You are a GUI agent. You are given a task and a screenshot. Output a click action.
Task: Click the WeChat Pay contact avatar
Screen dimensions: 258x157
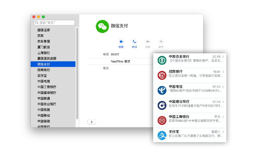click(x=102, y=26)
